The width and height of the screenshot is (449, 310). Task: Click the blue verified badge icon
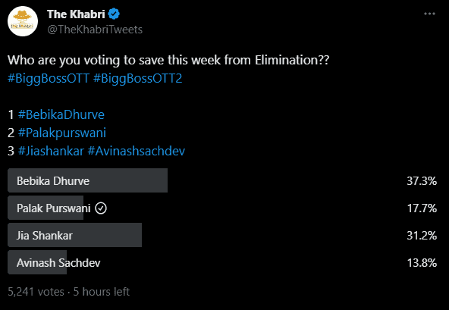pyautogui.click(x=114, y=14)
